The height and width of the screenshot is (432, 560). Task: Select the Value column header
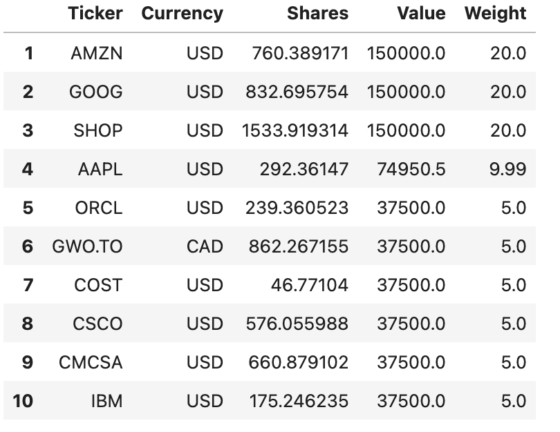tap(421, 13)
